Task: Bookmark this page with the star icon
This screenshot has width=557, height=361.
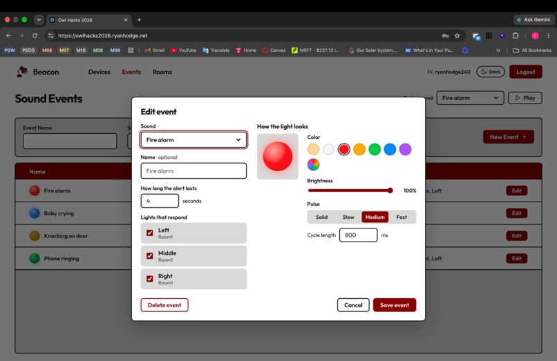Action: click(457, 35)
